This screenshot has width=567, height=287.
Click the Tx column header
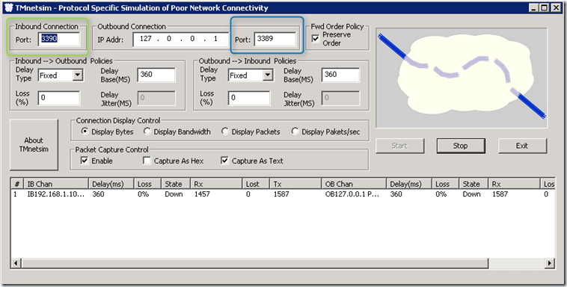click(x=295, y=184)
